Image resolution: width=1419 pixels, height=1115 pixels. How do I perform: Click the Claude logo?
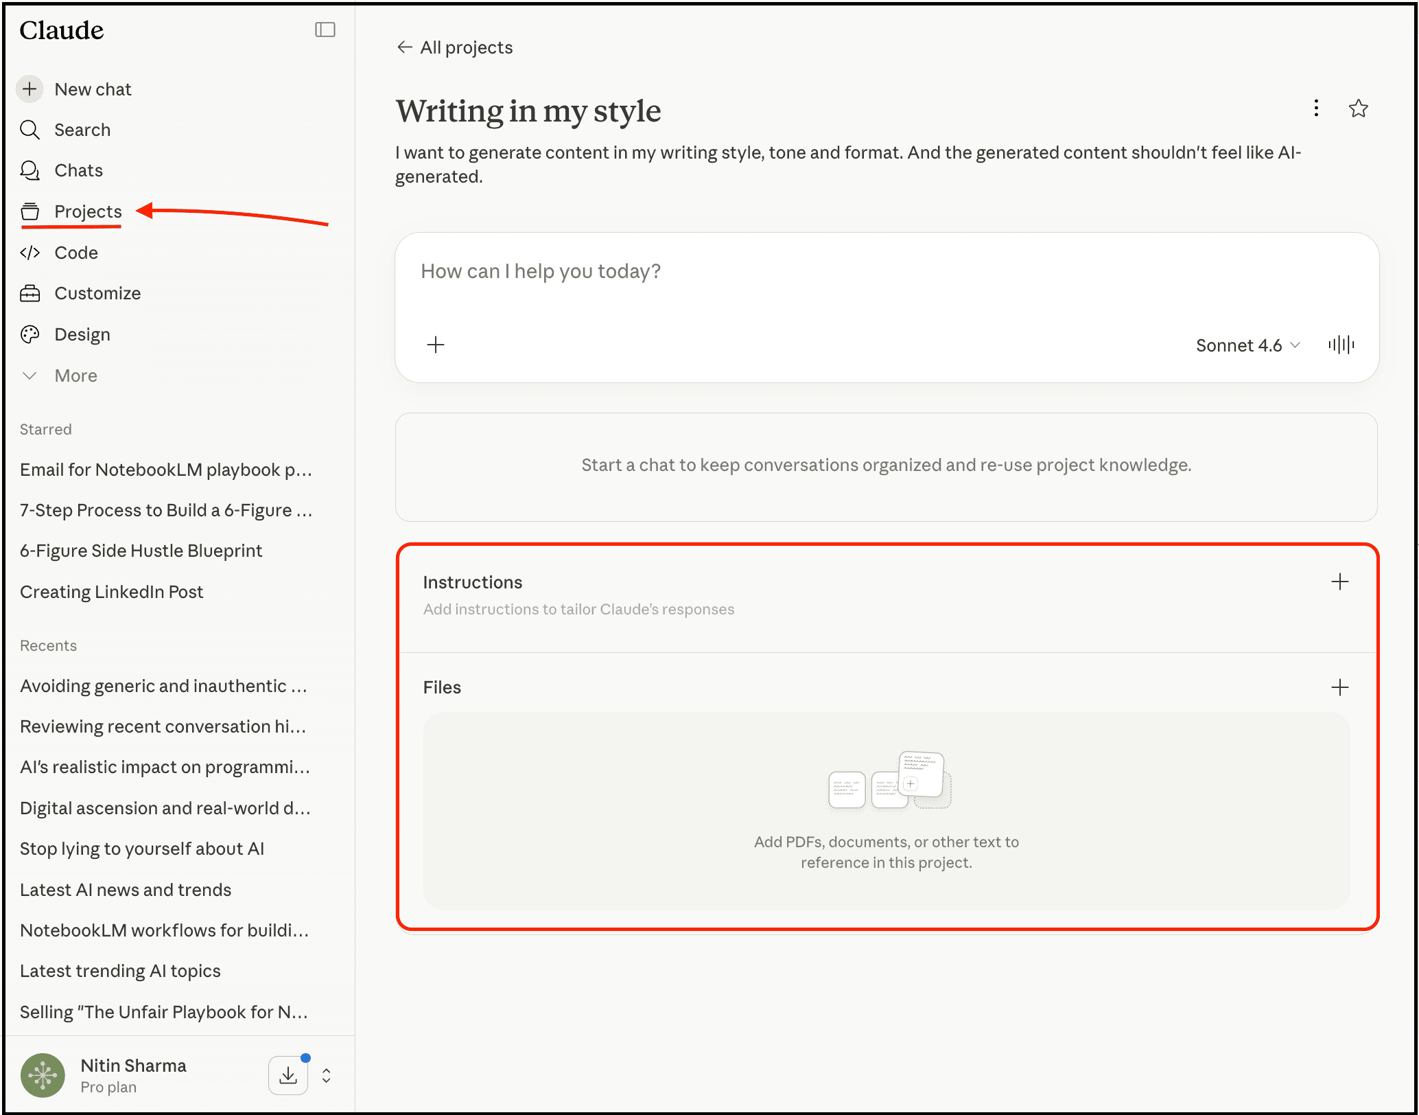pos(62,30)
